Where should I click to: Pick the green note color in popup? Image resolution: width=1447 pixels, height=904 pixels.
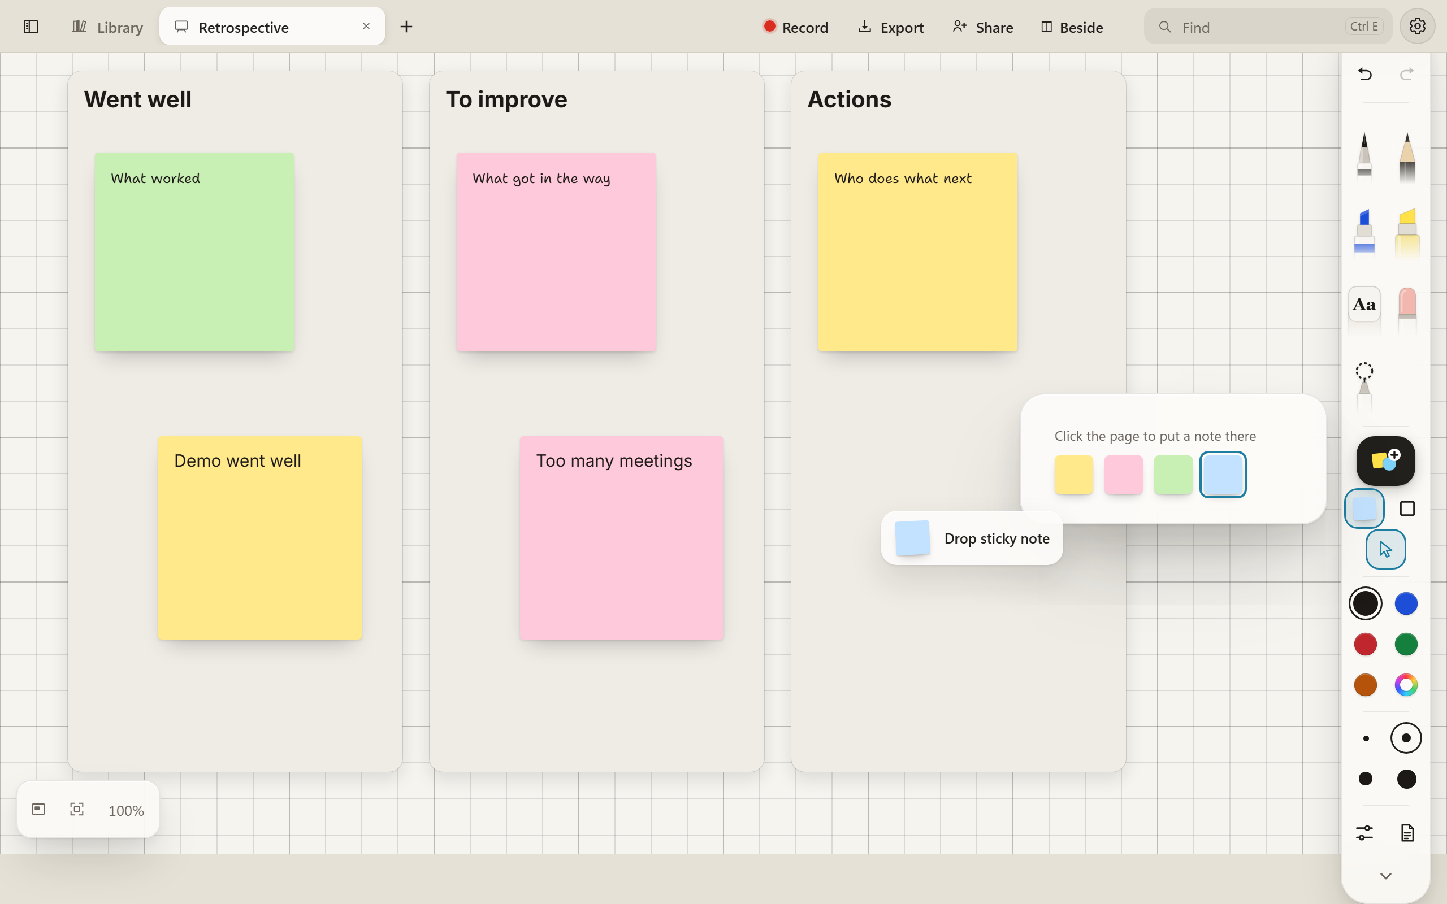1172,475
